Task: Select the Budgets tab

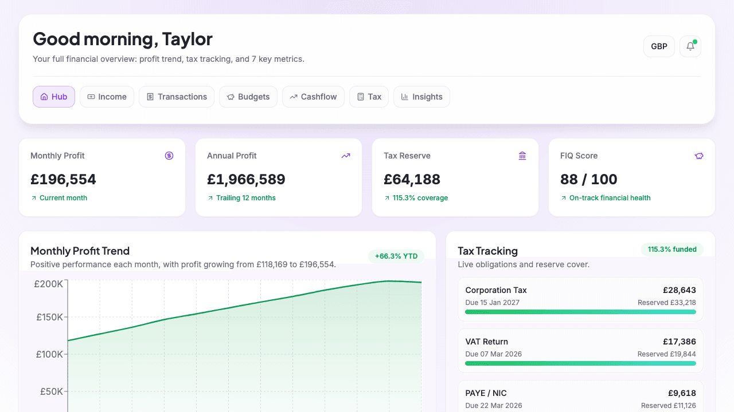Action: coord(248,97)
